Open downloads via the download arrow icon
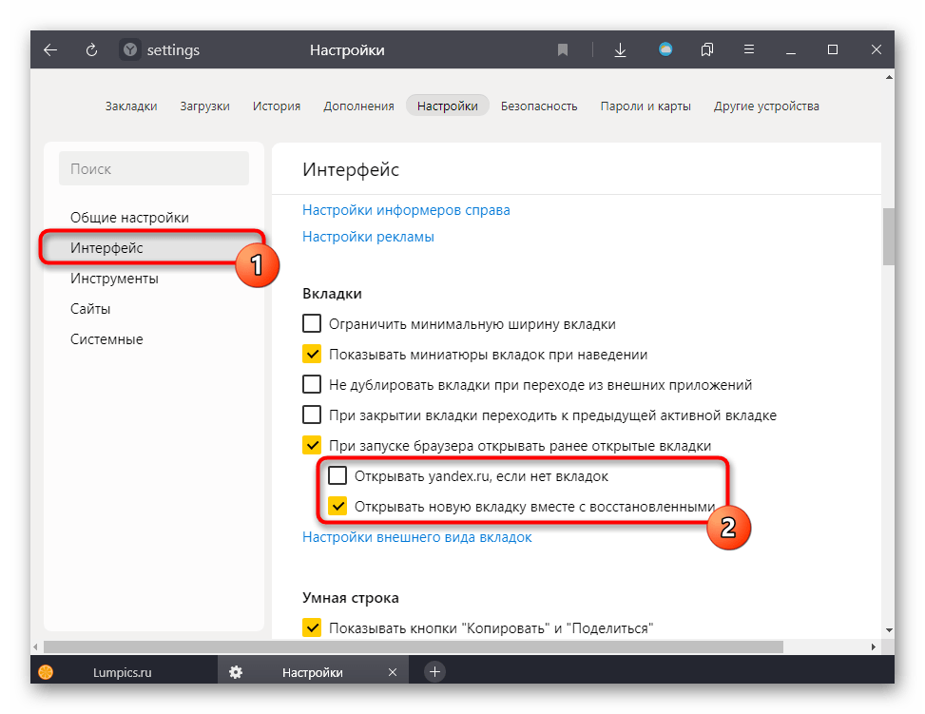Image resolution: width=925 pixels, height=714 pixels. 620,50
